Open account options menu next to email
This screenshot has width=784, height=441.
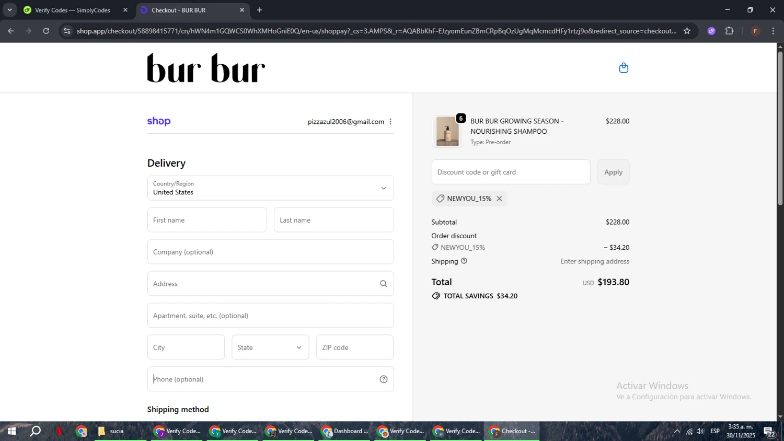click(390, 122)
